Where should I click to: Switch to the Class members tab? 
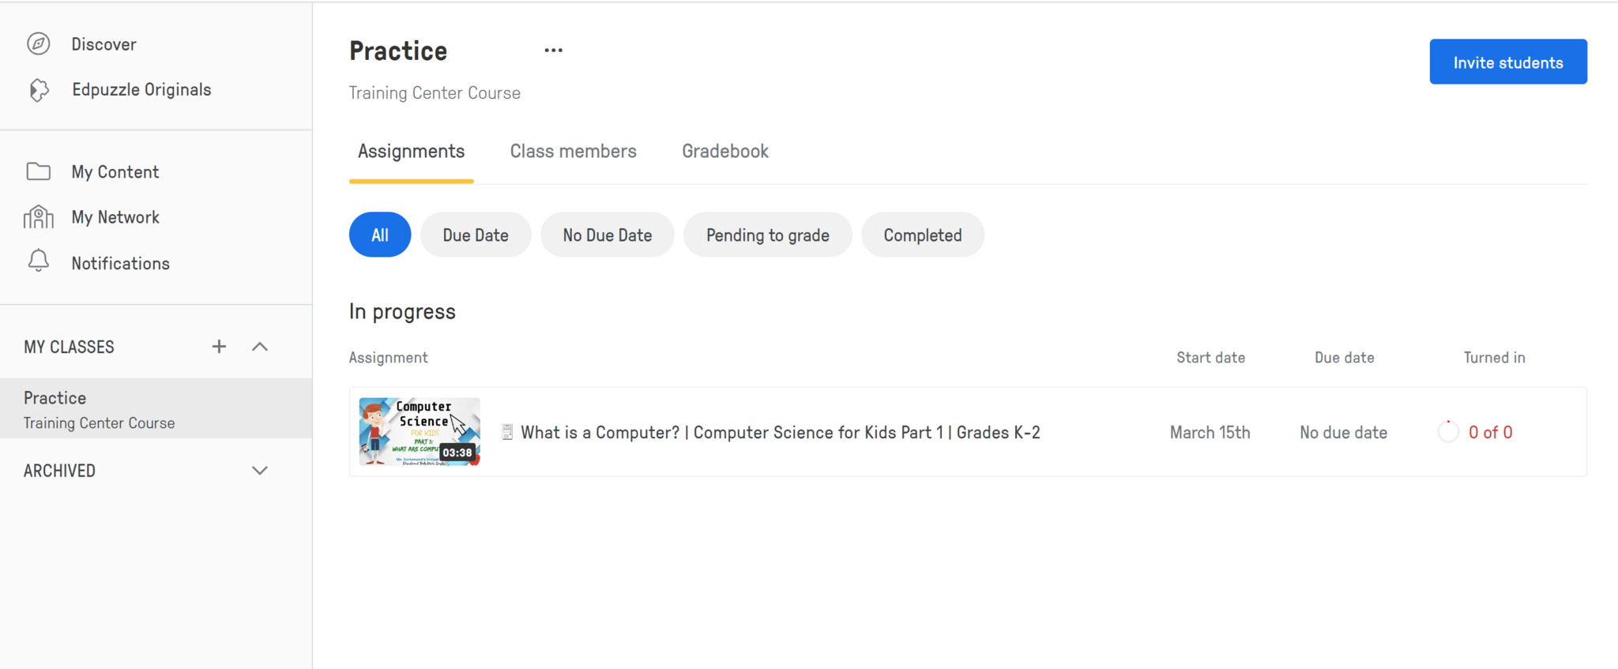coord(573,152)
